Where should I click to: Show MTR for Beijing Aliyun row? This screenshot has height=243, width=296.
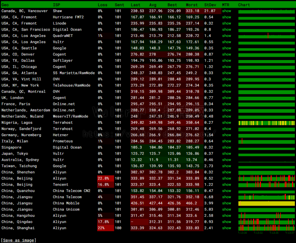click(x=227, y=179)
